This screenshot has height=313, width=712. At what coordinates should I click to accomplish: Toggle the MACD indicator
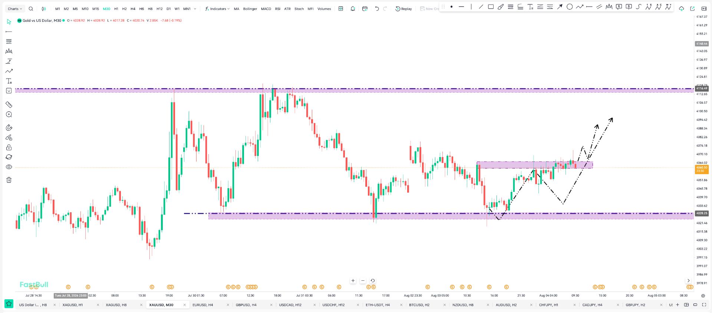pos(266,9)
